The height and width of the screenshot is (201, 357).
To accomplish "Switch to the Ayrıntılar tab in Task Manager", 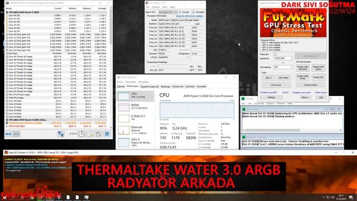I will [x=190, y=87].
